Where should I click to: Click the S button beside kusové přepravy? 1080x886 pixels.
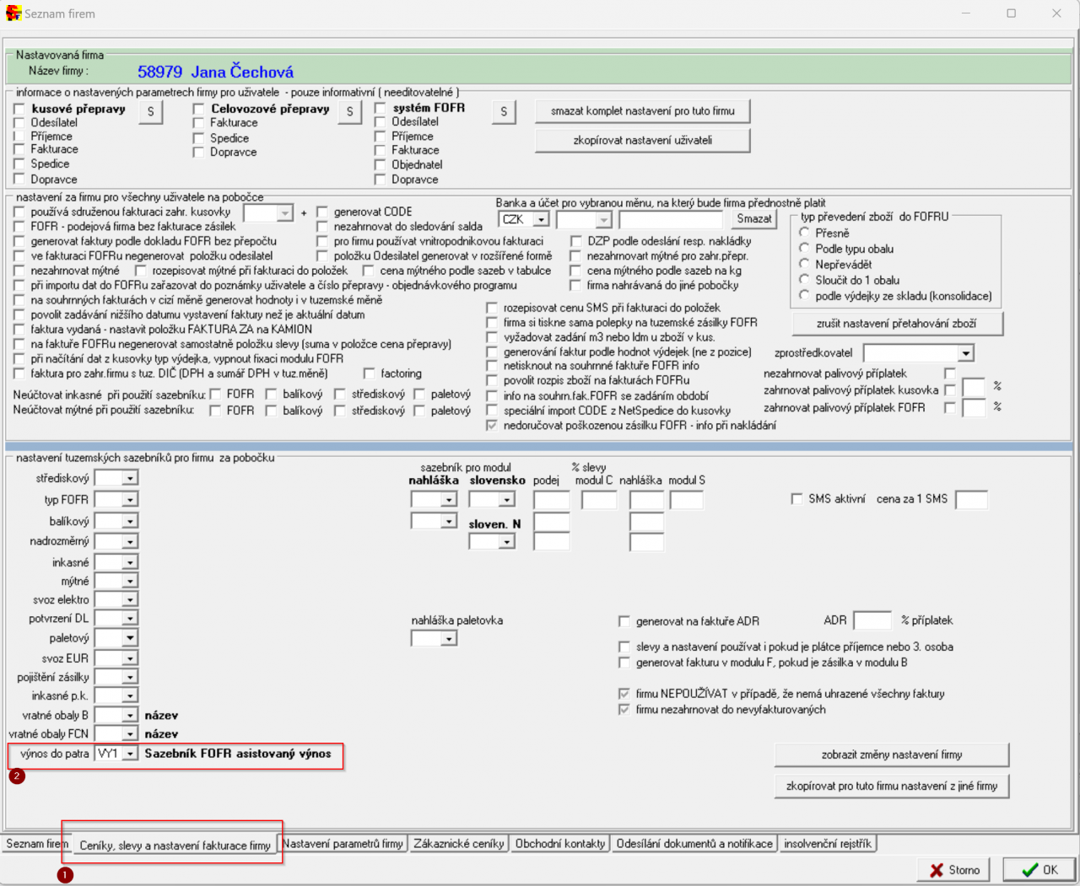pyautogui.click(x=151, y=111)
